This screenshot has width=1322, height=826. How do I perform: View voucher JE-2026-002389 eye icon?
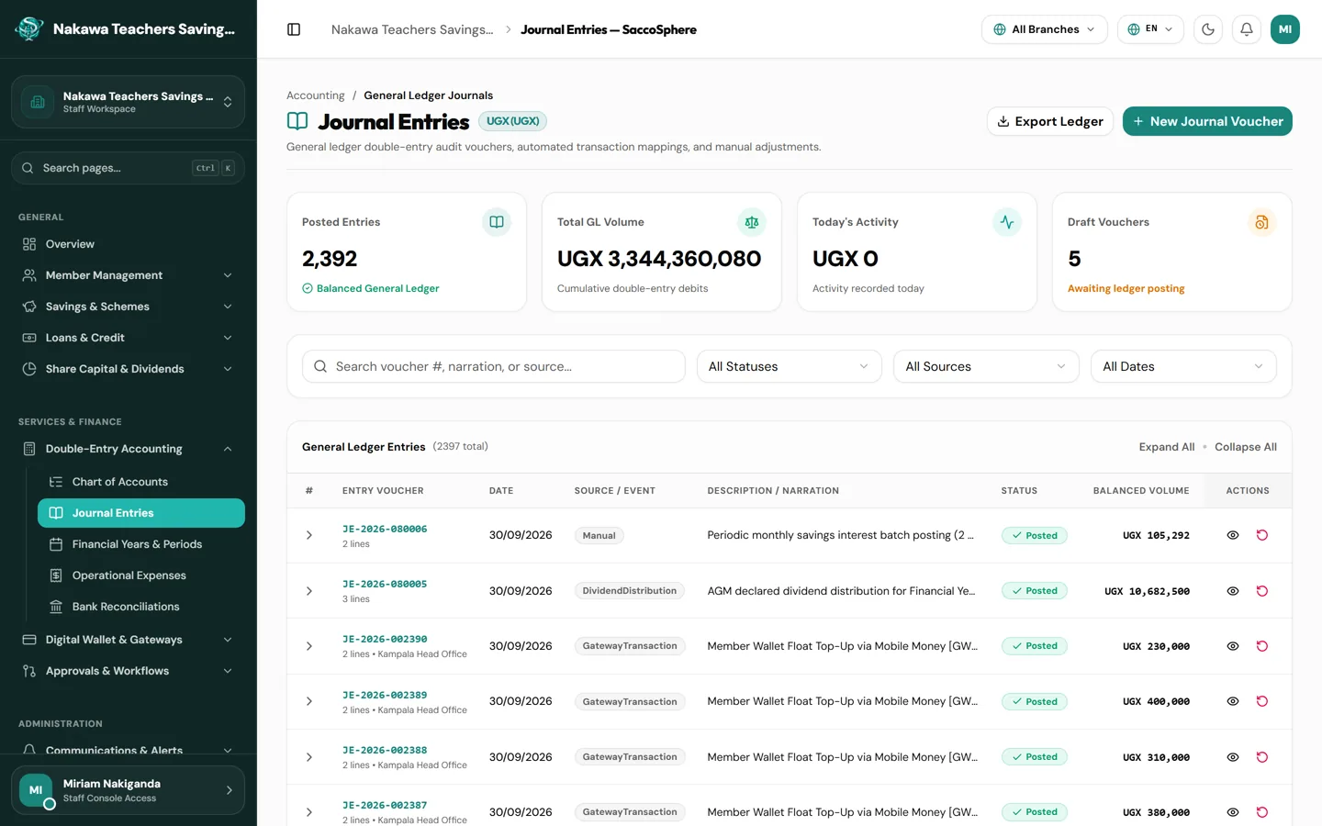[1233, 701]
